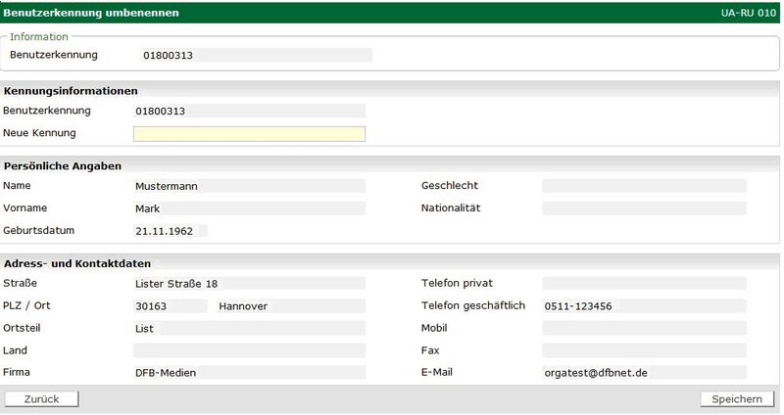Click the empty Geschlecht field

click(644, 186)
